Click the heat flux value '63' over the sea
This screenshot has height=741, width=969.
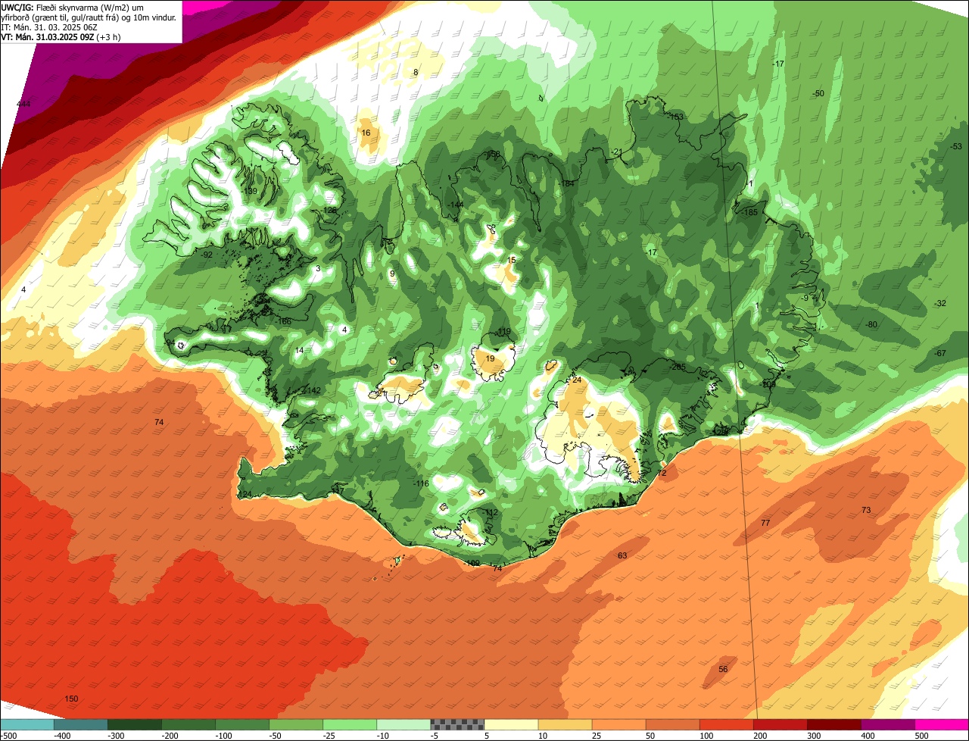point(622,555)
